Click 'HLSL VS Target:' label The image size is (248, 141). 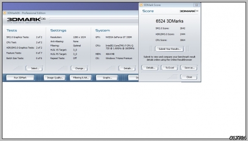coord(59,50)
